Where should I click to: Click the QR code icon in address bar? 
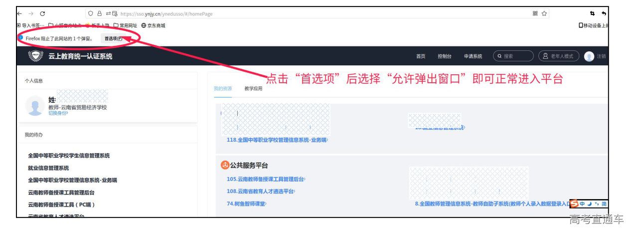point(535,13)
